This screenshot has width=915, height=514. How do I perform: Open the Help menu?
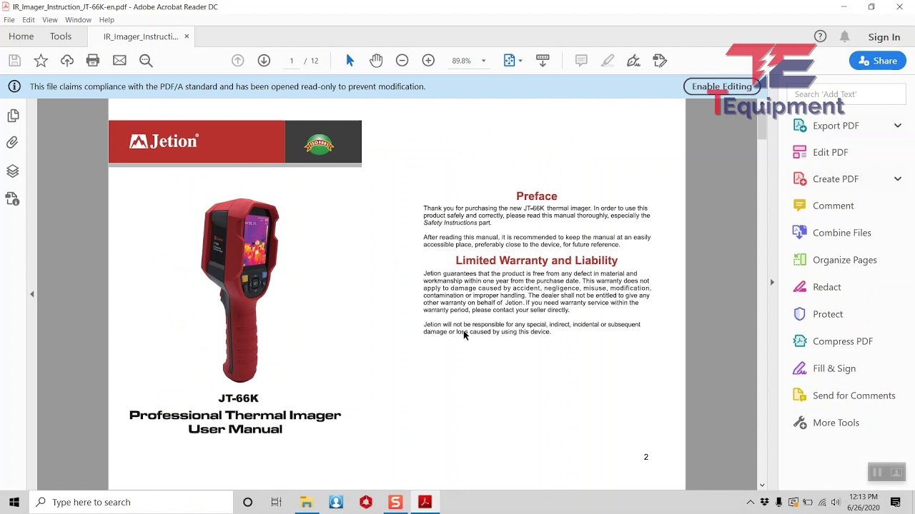[x=107, y=20]
